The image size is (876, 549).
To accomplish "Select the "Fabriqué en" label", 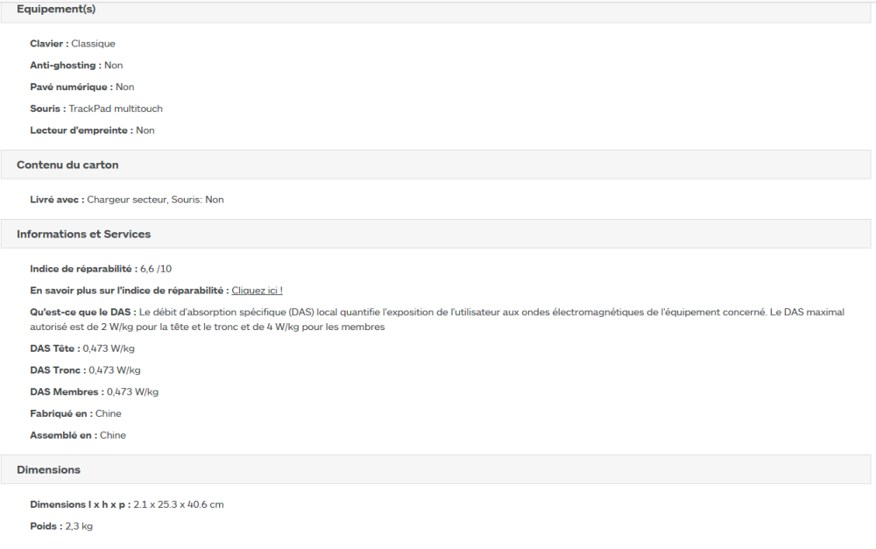I will click(61, 413).
